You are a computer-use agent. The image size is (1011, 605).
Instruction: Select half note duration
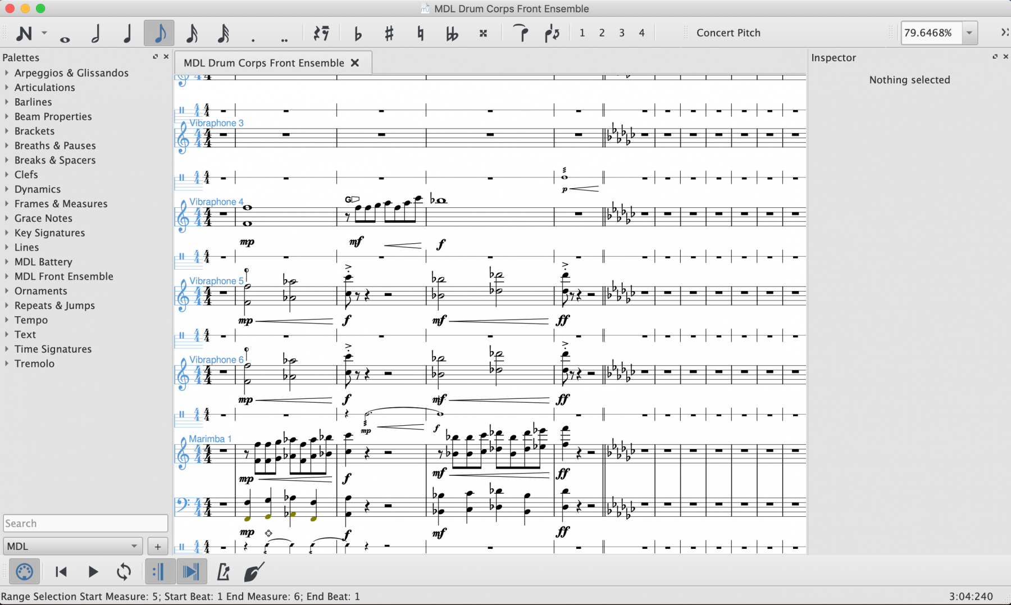pos(95,33)
